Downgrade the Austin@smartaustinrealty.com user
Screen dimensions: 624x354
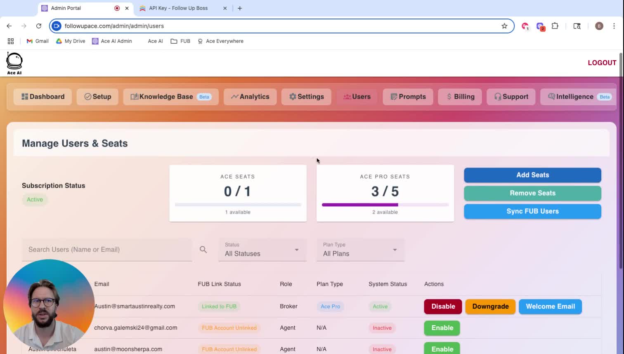tap(490, 307)
